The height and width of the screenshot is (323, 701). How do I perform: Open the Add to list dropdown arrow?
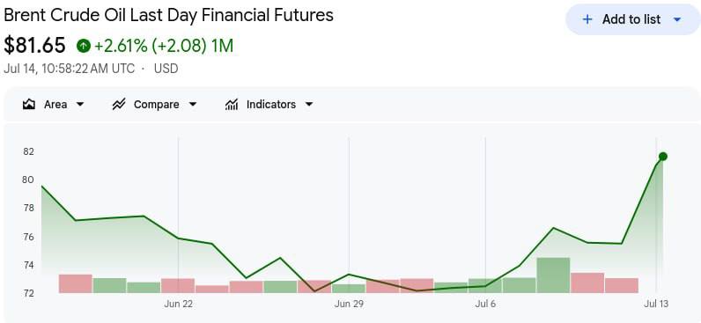tap(677, 19)
